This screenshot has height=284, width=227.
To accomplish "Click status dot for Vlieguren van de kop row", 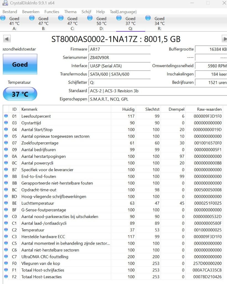I will pyautogui.click(x=6, y=263).
